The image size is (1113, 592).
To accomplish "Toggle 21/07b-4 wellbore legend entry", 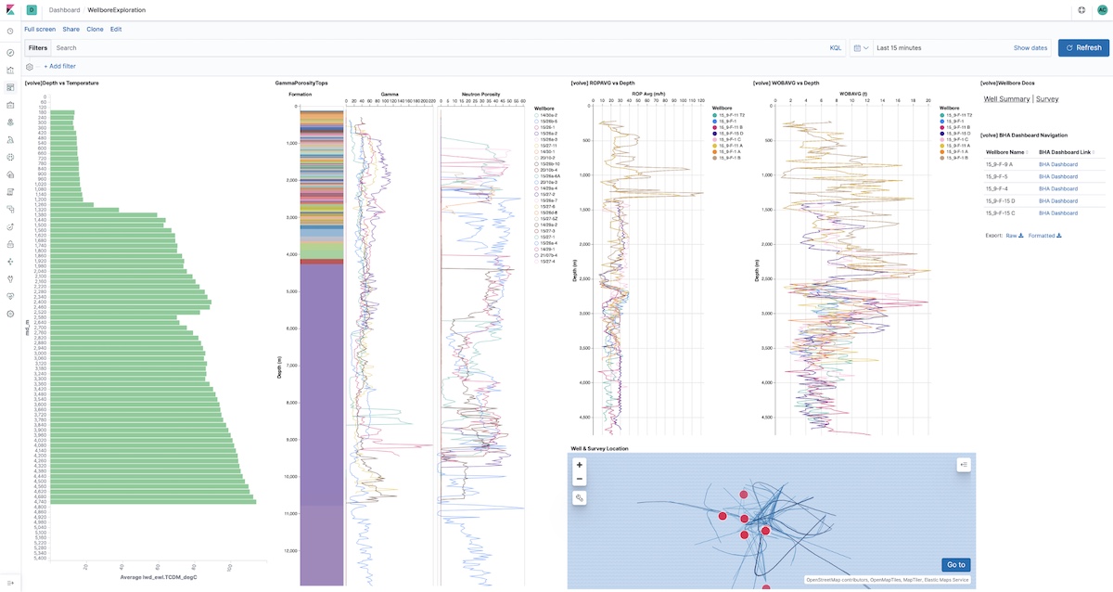I will (x=548, y=255).
